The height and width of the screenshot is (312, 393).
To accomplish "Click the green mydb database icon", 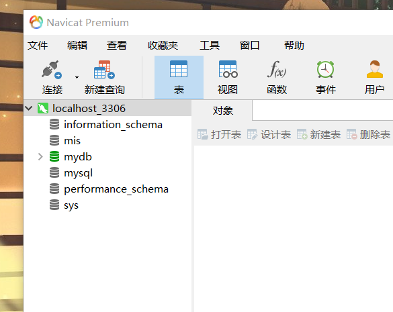I will [54, 156].
